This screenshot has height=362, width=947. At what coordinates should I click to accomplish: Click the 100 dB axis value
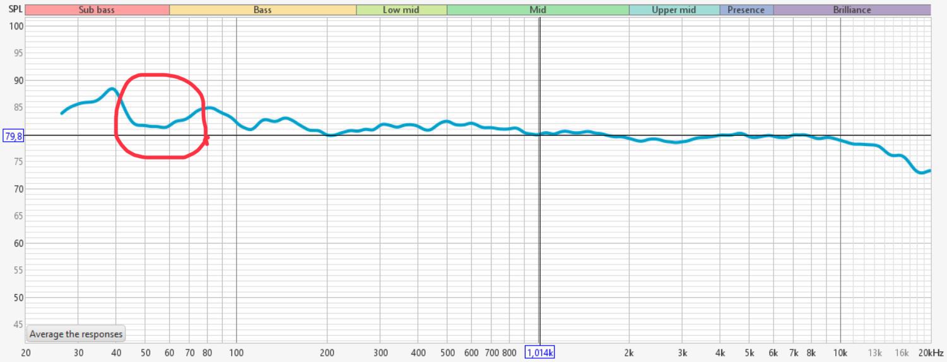tap(16, 26)
